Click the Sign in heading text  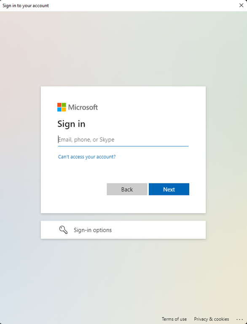tap(71, 124)
